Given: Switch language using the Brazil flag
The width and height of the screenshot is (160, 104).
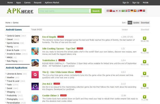Looking at the screenshot, I should 123,11.
